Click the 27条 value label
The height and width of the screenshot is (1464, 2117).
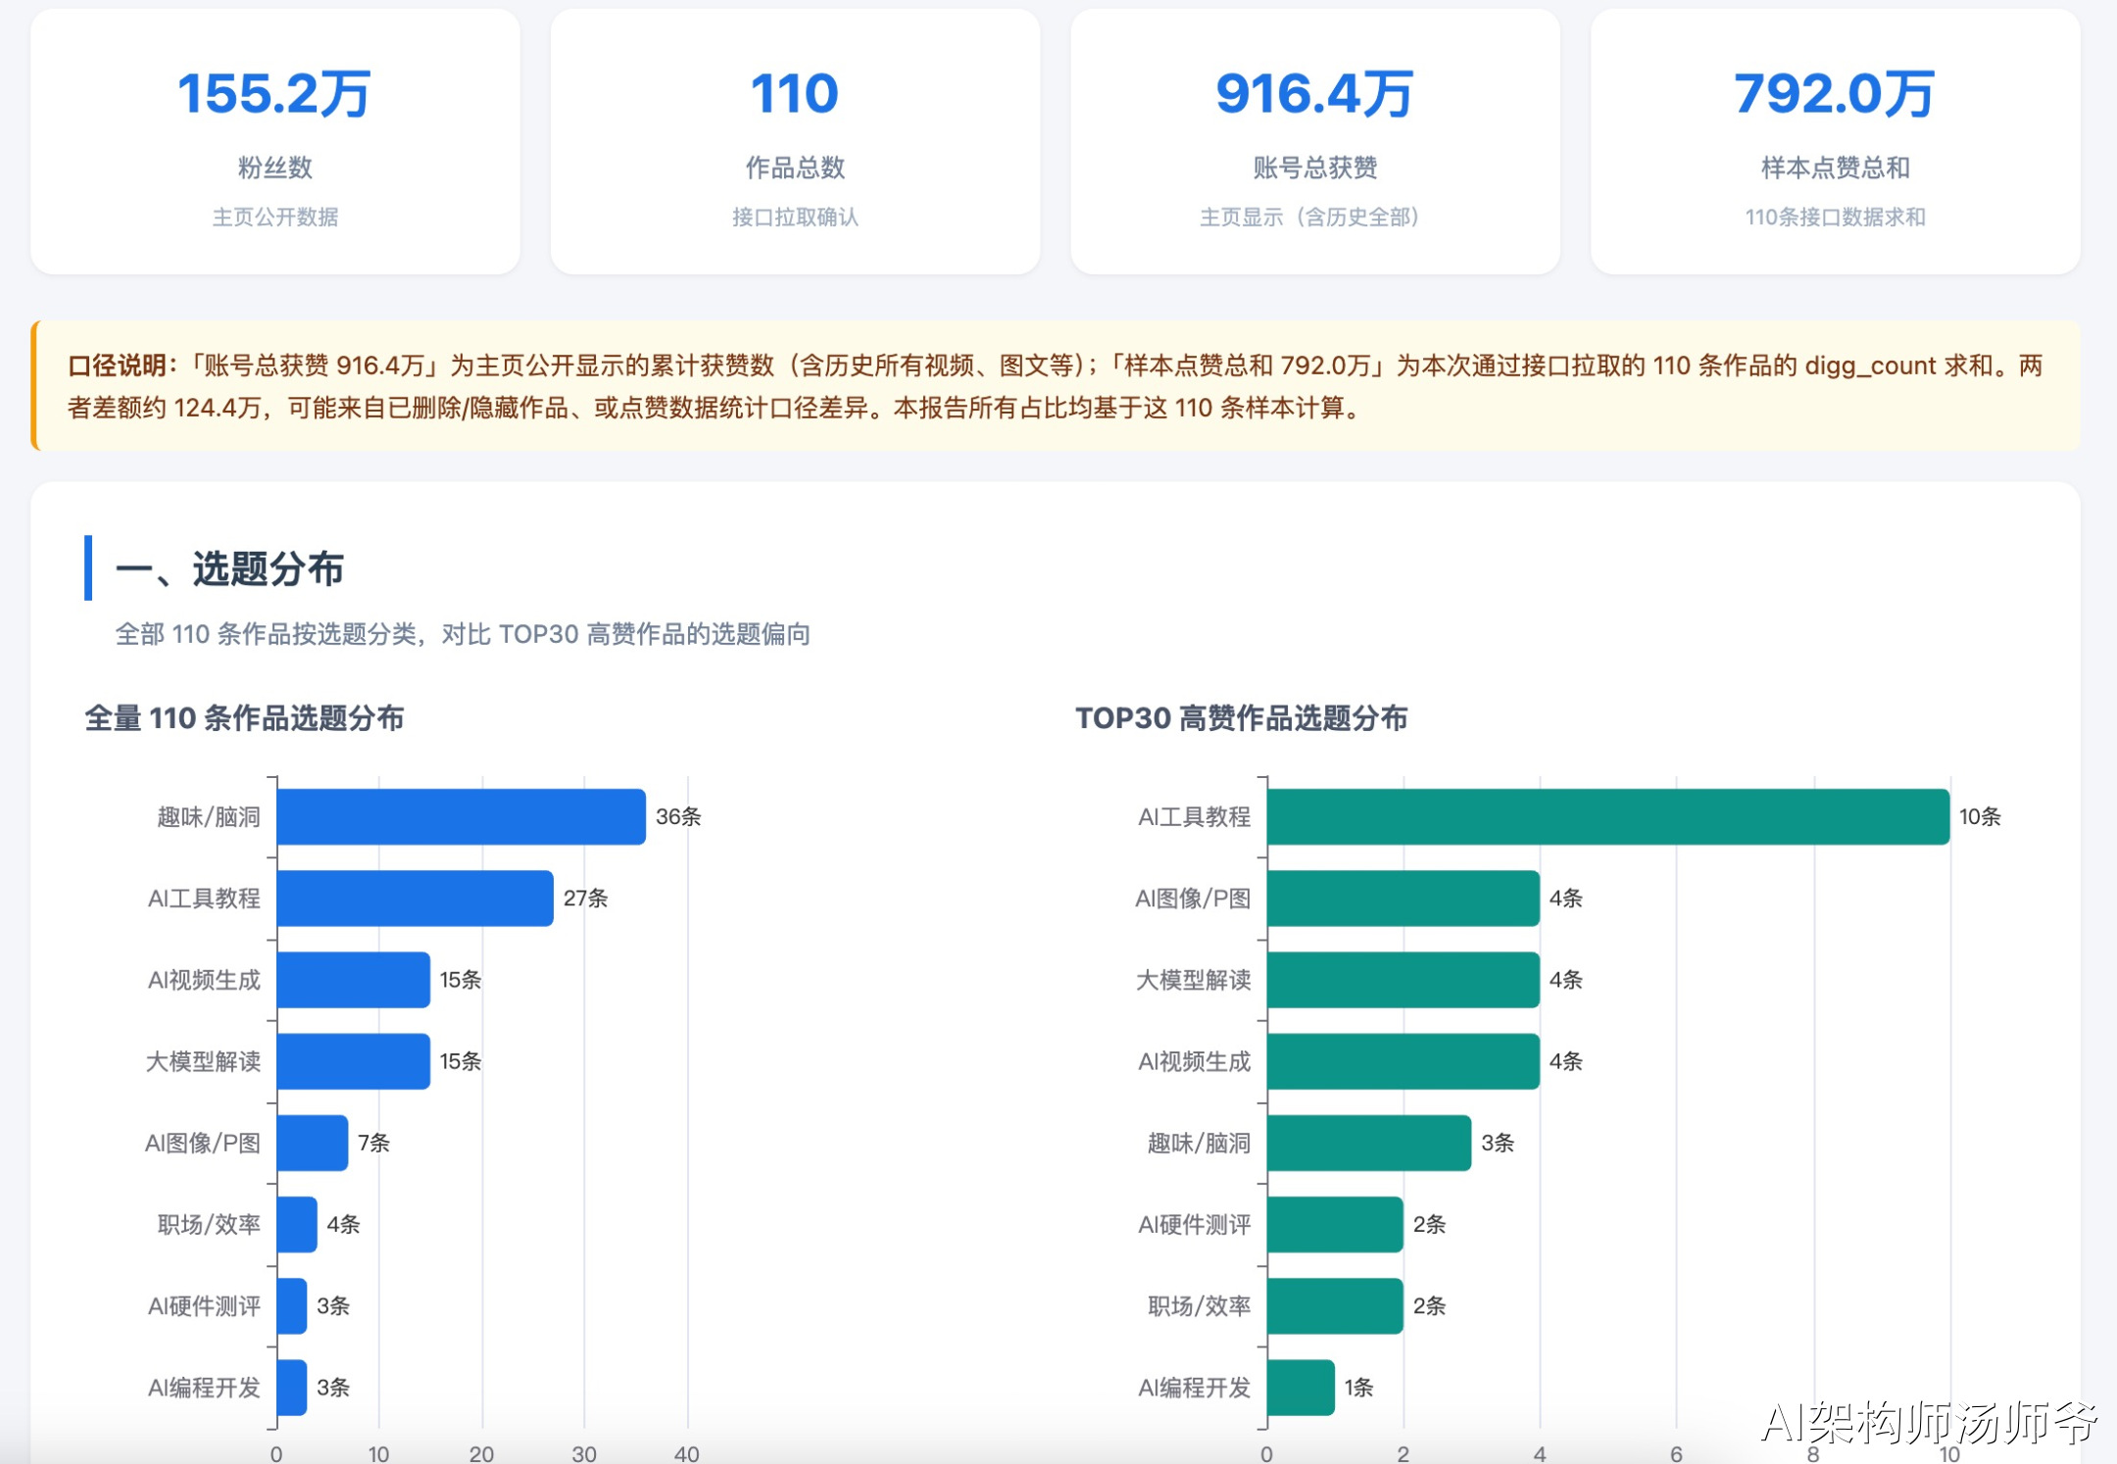(x=585, y=898)
